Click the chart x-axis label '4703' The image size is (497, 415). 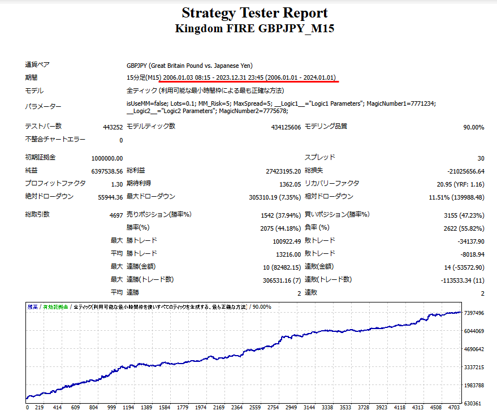click(454, 408)
